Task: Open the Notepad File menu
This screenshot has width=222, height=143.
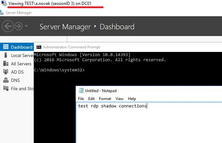Action: [81, 99]
